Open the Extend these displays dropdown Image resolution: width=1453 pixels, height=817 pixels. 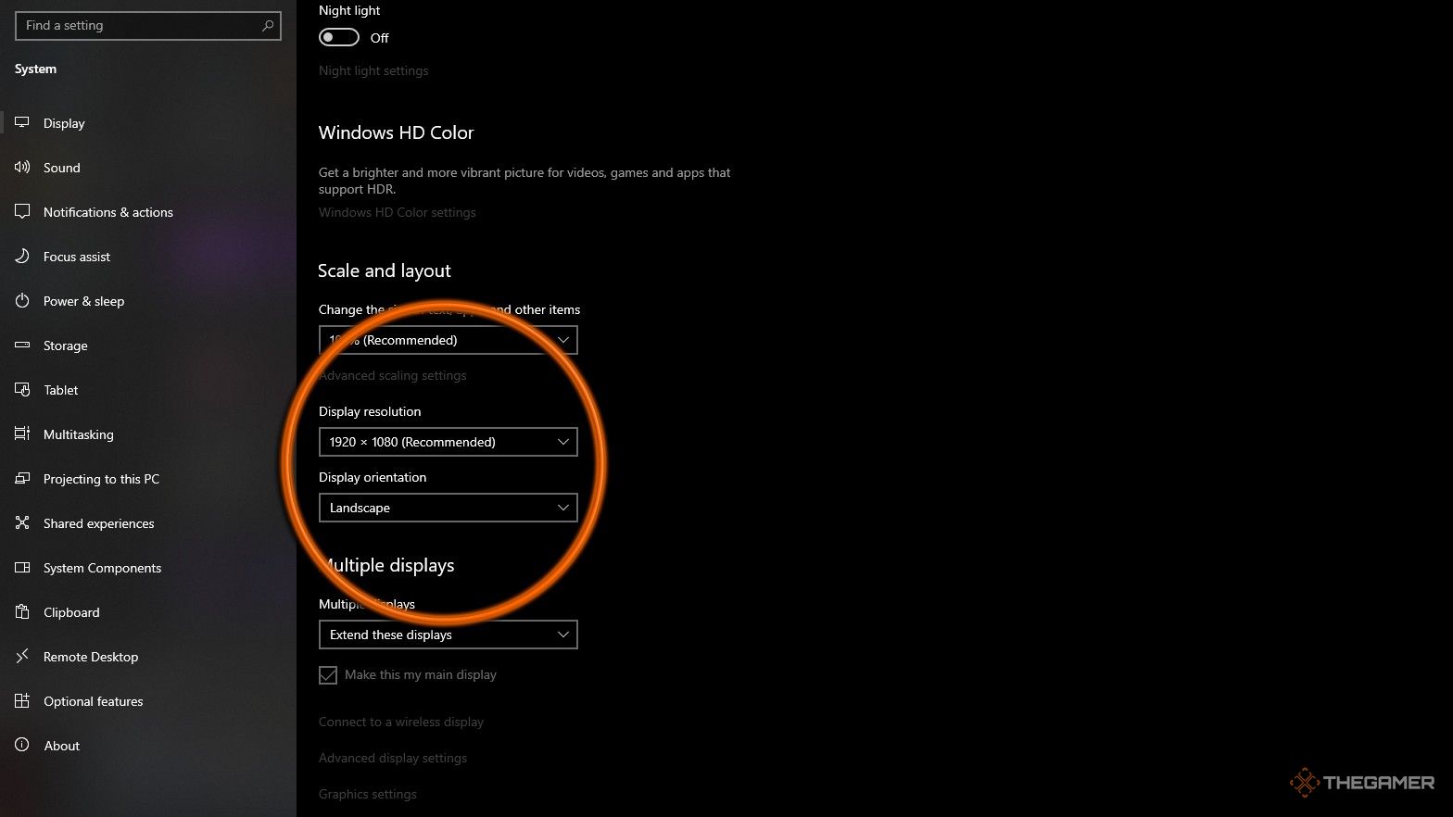(x=449, y=635)
